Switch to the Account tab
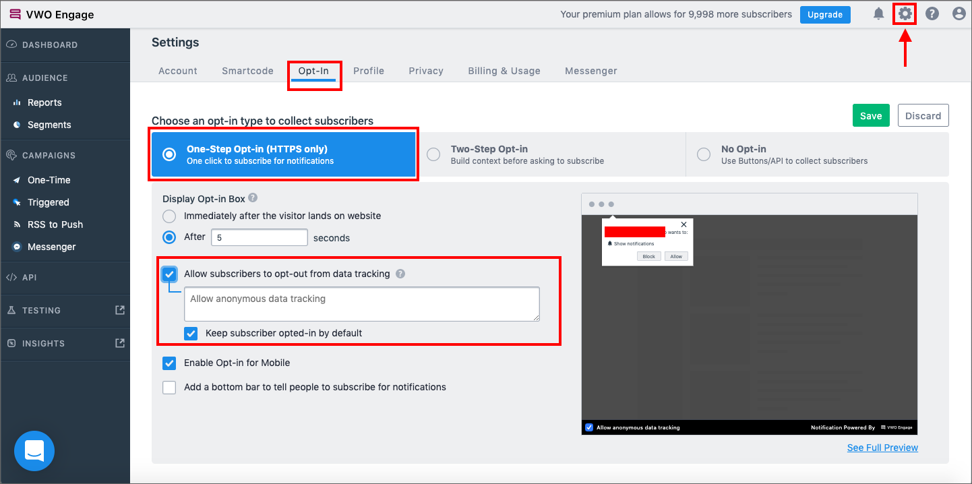 click(x=178, y=71)
